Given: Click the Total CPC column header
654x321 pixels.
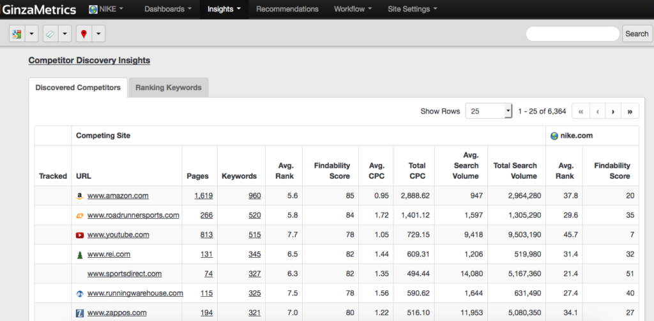Looking at the screenshot, I should 416,171.
